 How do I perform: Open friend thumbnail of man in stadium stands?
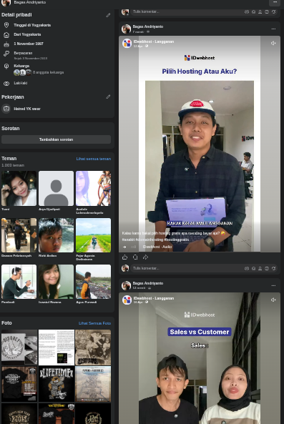[93, 282]
